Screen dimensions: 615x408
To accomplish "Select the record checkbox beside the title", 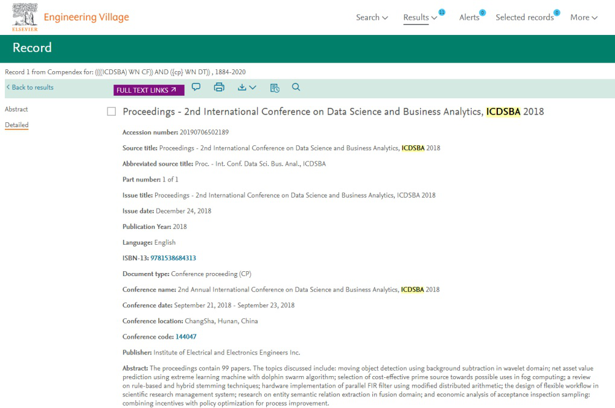I will click(111, 111).
